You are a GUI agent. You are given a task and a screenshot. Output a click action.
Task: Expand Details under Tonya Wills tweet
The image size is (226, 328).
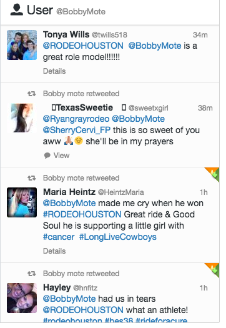(x=54, y=71)
